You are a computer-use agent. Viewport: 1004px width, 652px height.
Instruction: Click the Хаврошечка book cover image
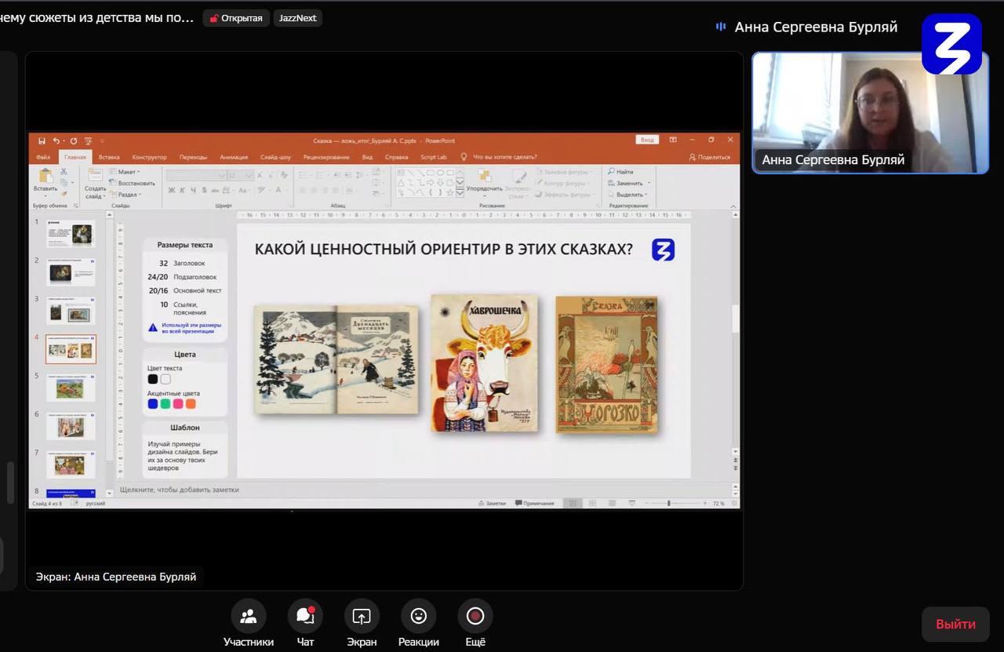coord(484,362)
